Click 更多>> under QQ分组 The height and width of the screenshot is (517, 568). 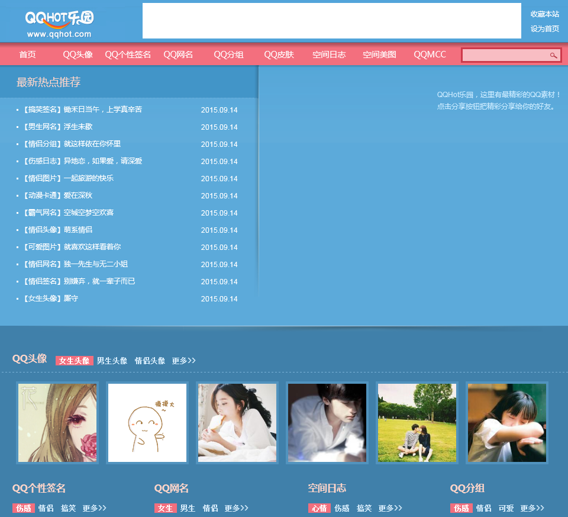pyautogui.click(x=532, y=508)
